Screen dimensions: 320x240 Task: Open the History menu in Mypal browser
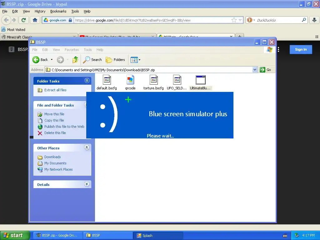coord(40,11)
